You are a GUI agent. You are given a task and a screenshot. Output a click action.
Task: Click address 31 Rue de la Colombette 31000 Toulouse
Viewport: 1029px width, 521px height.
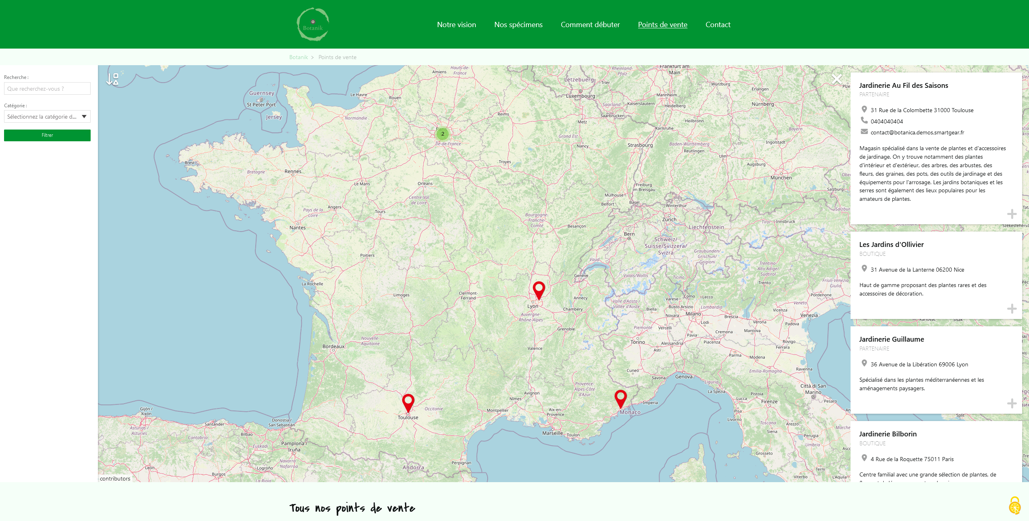tap(922, 110)
